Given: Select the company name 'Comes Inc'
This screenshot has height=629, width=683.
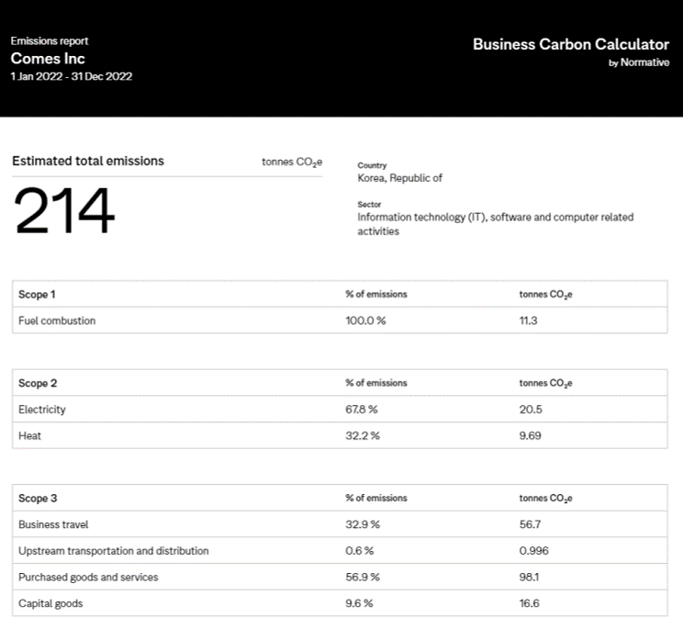Looking at the screenshot, I should [x=48, y=59].
